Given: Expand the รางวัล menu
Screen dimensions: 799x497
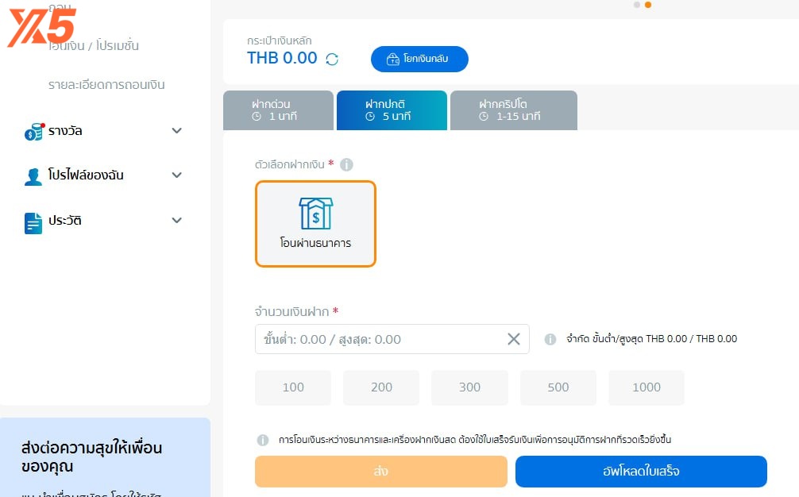Looking at the screenshot, I should pos(177,131).
